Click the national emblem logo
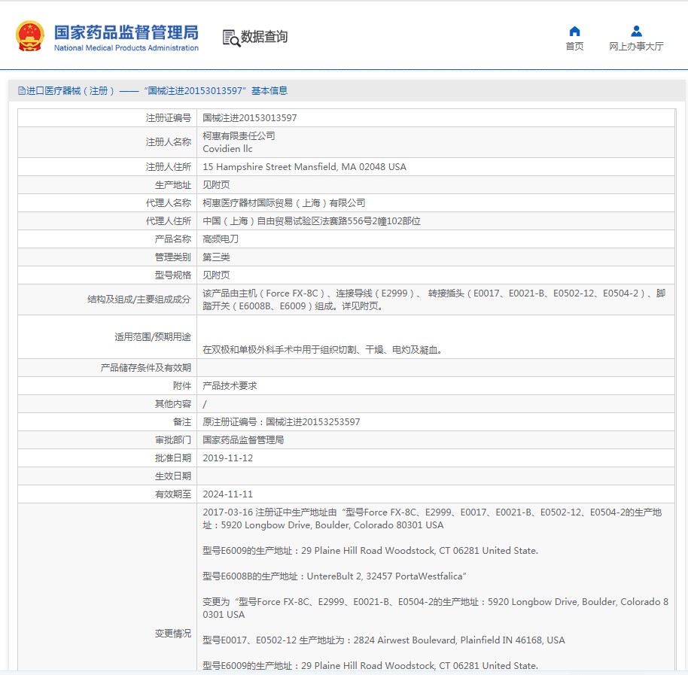The image size is (688, 675). 30,36
